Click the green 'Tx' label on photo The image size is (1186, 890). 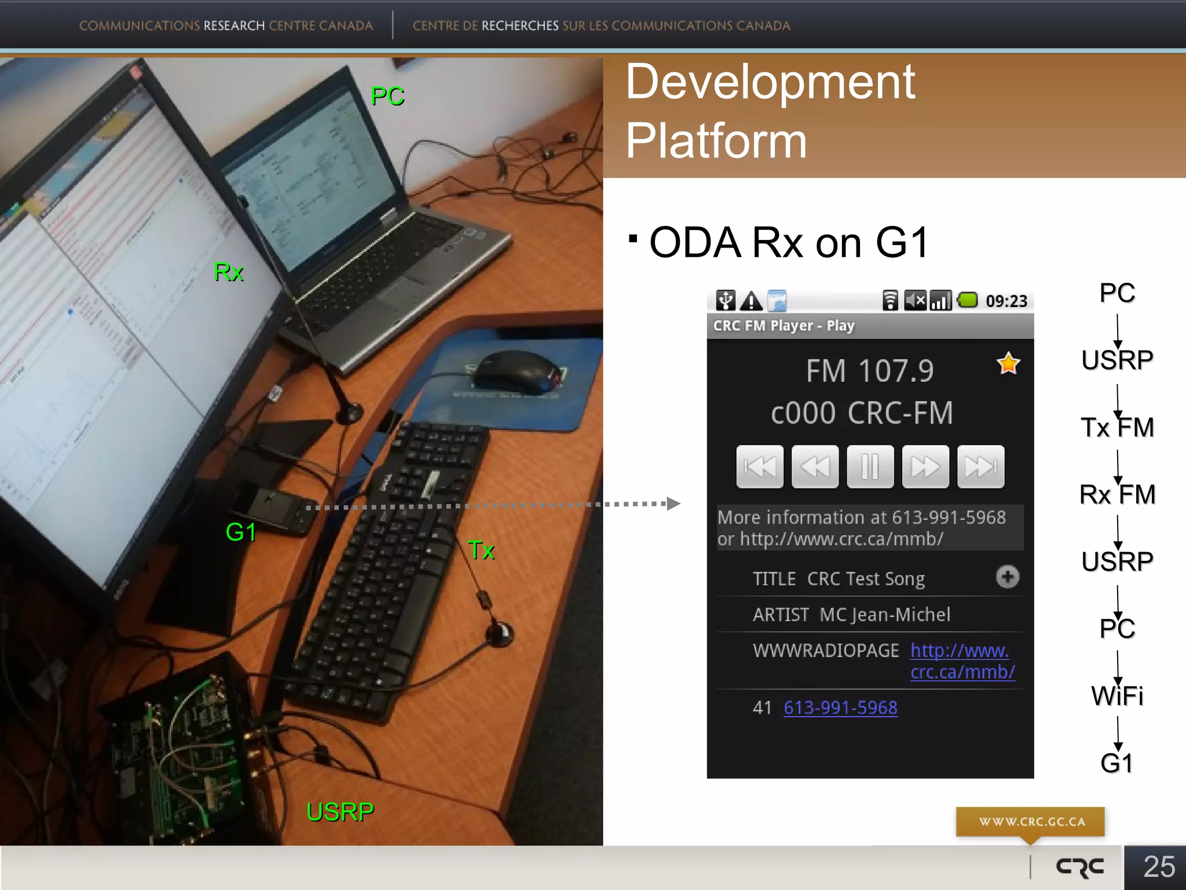(481, 550)
